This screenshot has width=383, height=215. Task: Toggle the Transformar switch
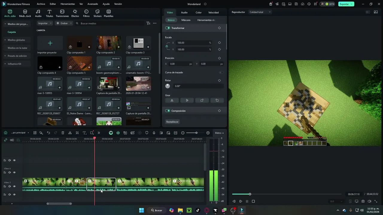pos(168,28)
